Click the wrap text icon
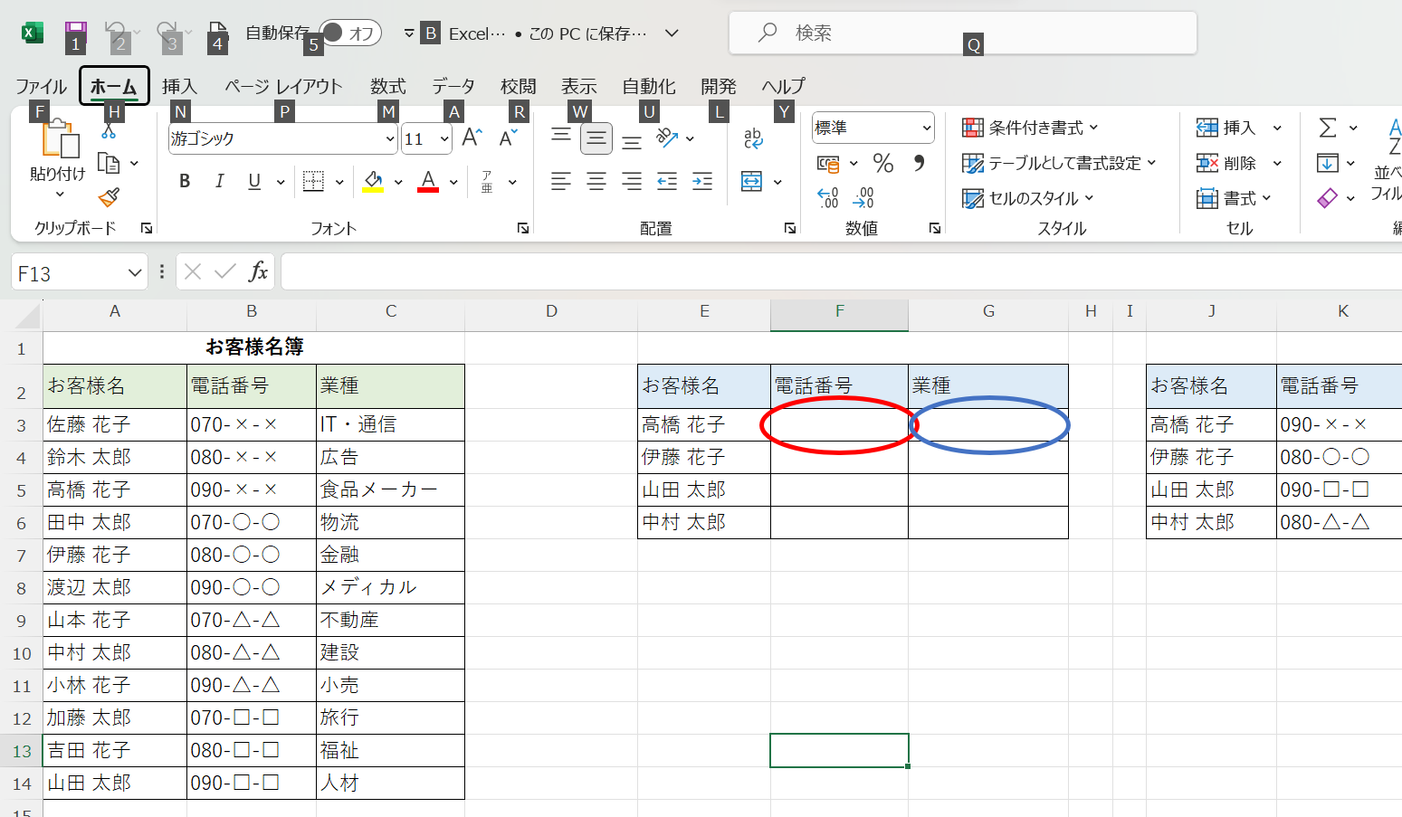Image resolution: width=1402 pixels, height=817 pixels. [x=753, y=138]
